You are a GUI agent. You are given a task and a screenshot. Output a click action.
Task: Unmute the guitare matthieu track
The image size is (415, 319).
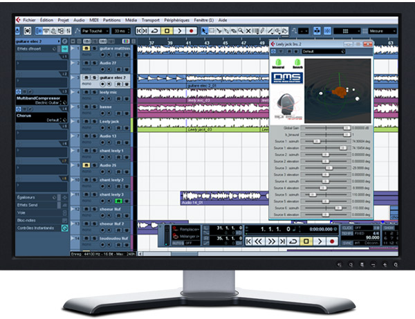tap(86, 48)
